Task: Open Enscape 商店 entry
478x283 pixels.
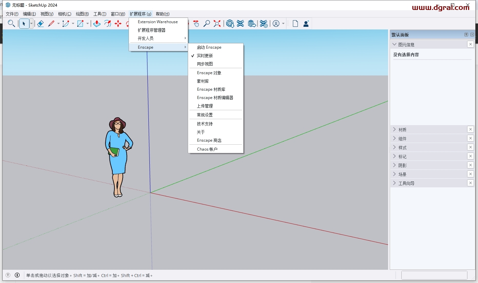Action: pyautogui.click(x=216, y=140)
